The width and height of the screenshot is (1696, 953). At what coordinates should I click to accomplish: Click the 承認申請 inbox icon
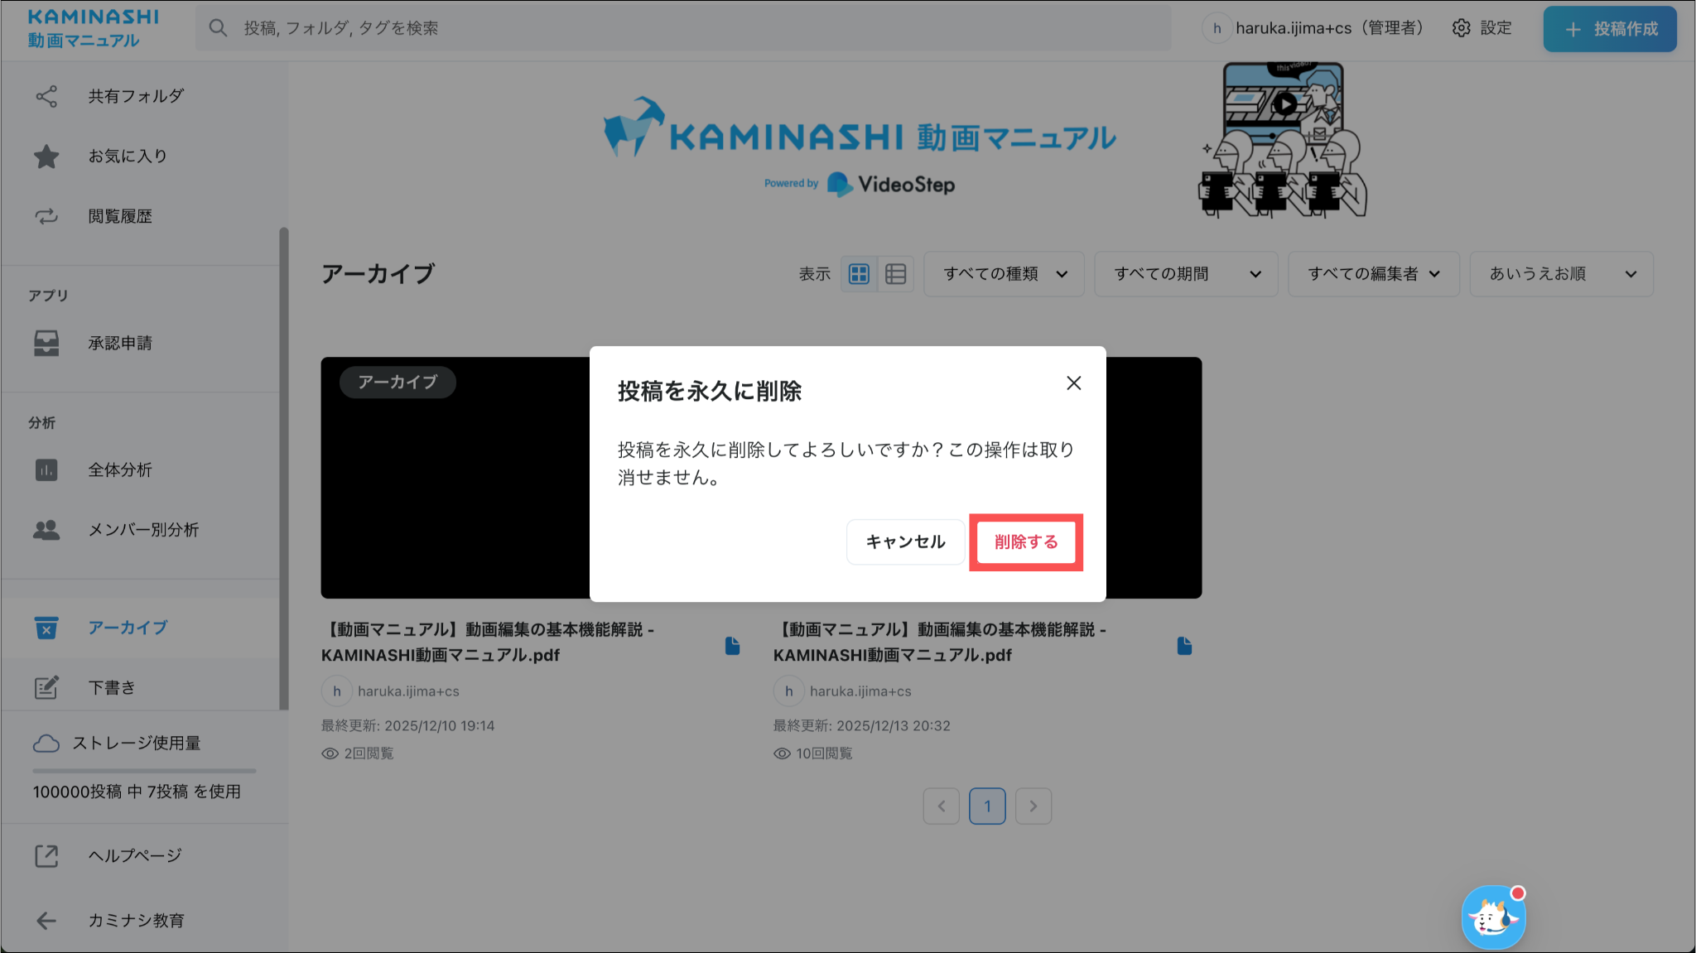click(46, 343)
